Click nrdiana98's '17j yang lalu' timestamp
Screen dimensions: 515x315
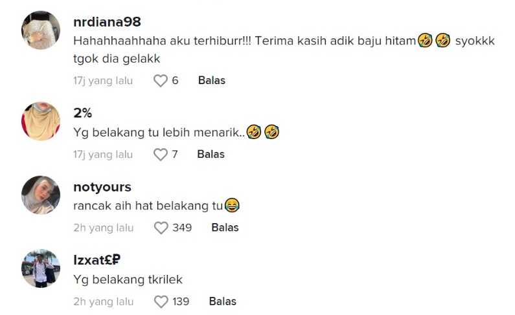point(103,81)
